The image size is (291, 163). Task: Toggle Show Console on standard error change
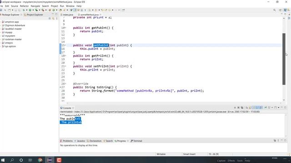pos(261,107)
